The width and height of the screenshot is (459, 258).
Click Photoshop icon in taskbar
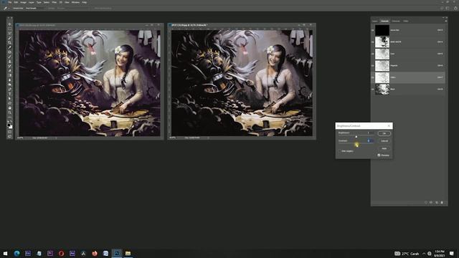[117, 253]
